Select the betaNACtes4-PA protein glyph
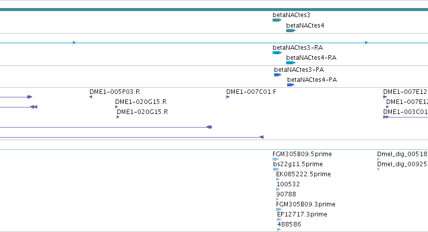This screenshot has width=428, height=232. (291, 85)
